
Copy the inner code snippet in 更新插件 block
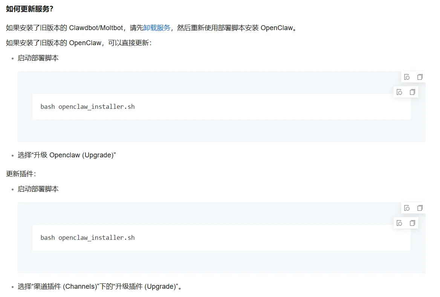coord(412,223)
